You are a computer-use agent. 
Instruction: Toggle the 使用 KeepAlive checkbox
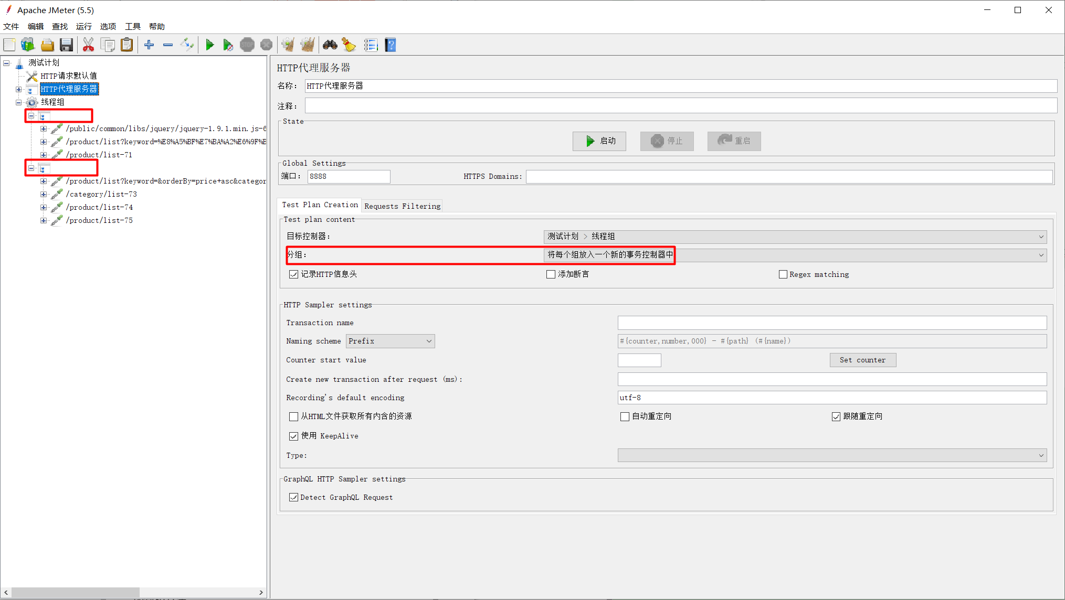[293, 436]
